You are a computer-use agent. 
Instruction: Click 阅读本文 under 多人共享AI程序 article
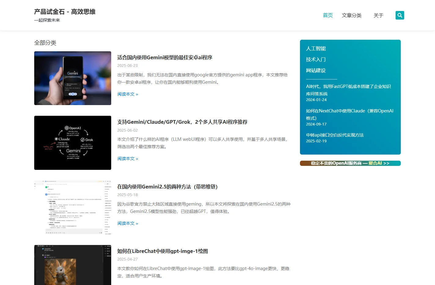[128, 159]
